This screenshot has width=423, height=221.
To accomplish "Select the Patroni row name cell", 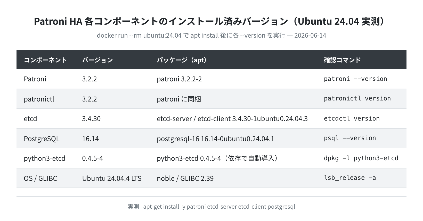I will point(35,79).
